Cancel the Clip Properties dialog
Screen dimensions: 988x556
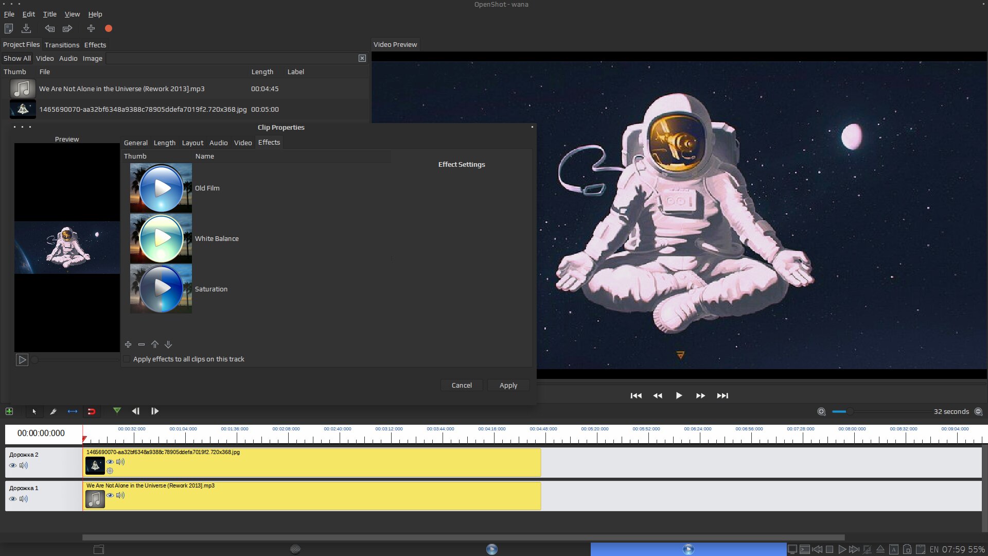(x=461, y=385)
